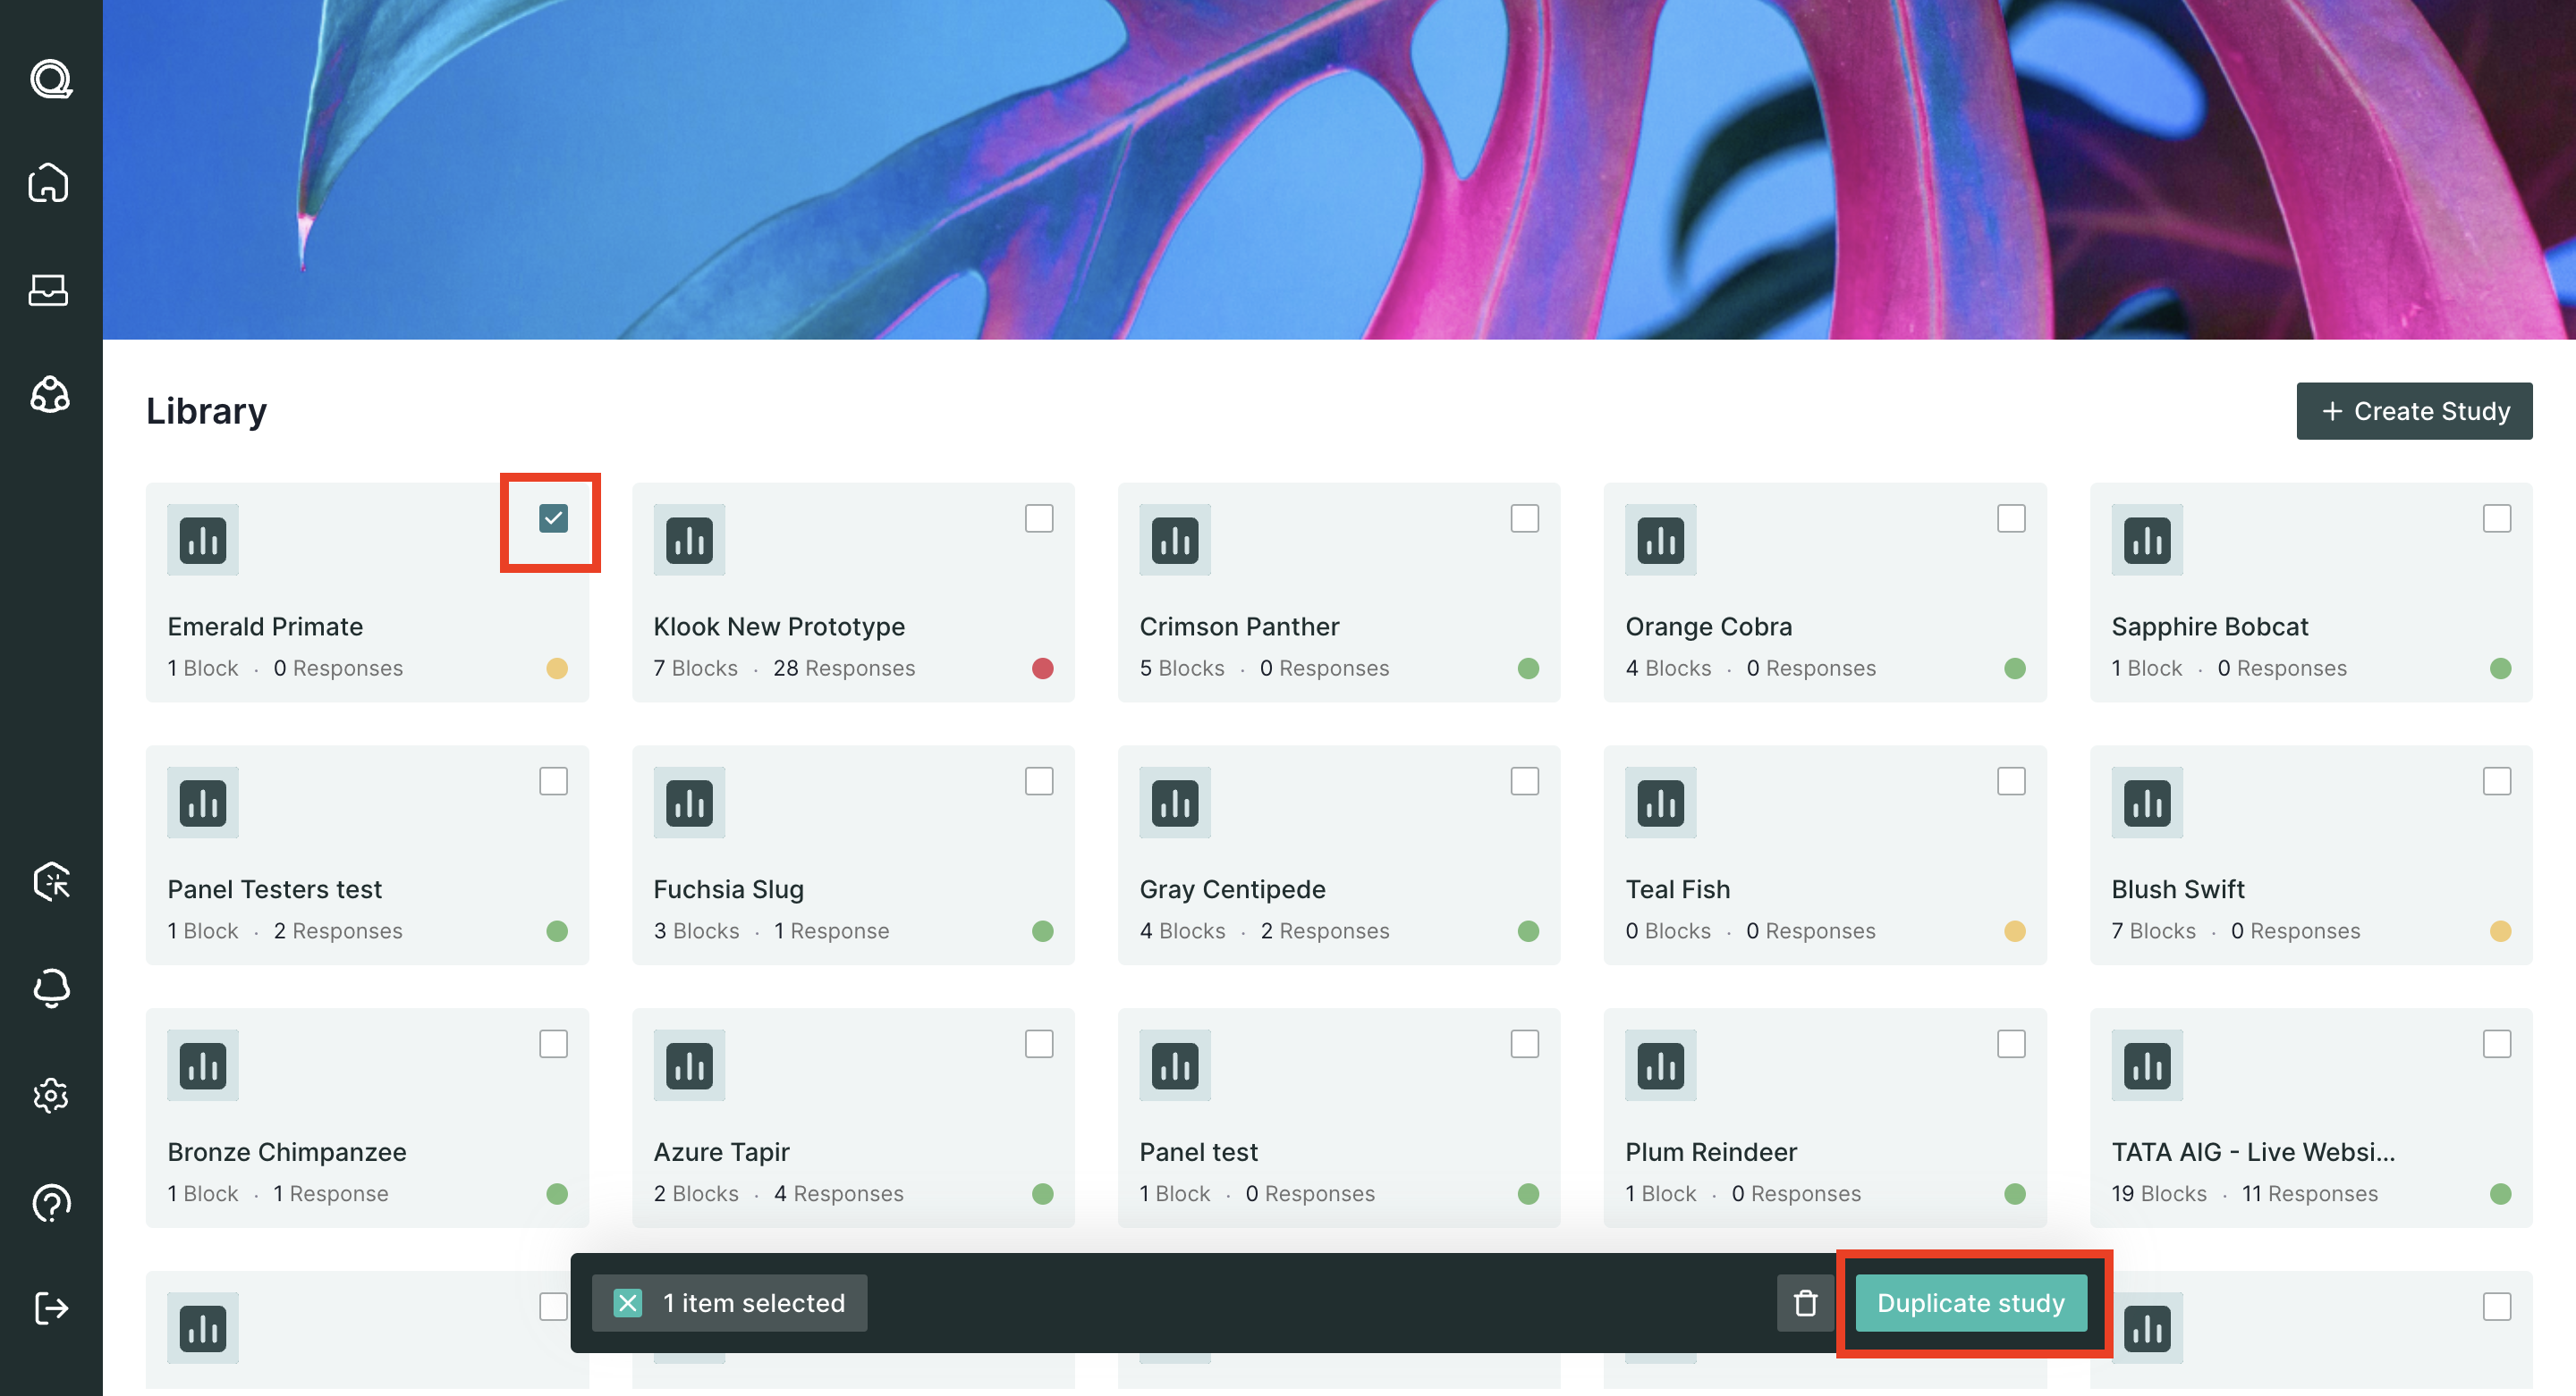Viewport: 2576px width, 1396px height.
Task: Open the click-test cursor sidebar icon
Action: (50, 881)
